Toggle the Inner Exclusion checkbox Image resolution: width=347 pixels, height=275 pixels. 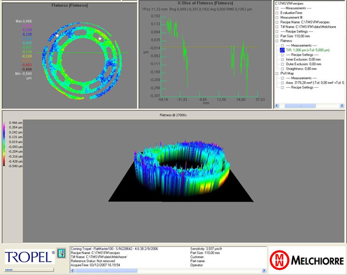282,60
